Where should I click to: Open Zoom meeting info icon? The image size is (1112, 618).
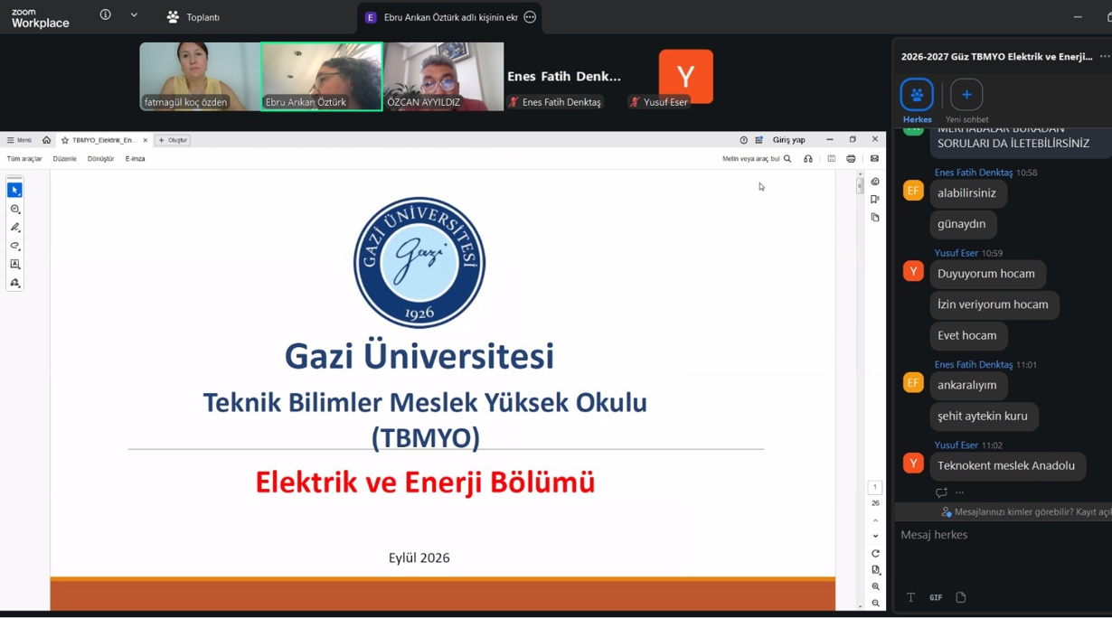click(x=106, y=14)
